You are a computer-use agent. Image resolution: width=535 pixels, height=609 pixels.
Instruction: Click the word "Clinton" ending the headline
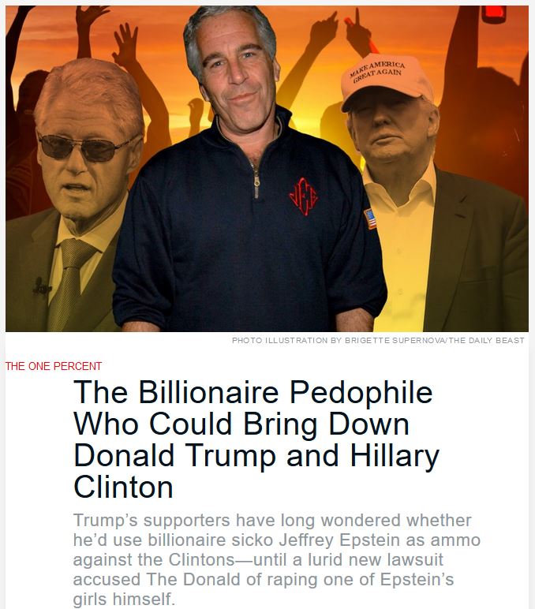pos(123,487)
